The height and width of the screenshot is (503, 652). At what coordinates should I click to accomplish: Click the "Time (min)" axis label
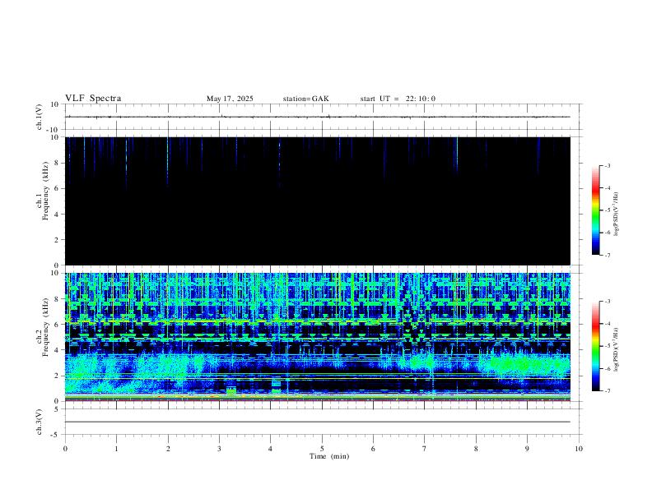[329, 456]
